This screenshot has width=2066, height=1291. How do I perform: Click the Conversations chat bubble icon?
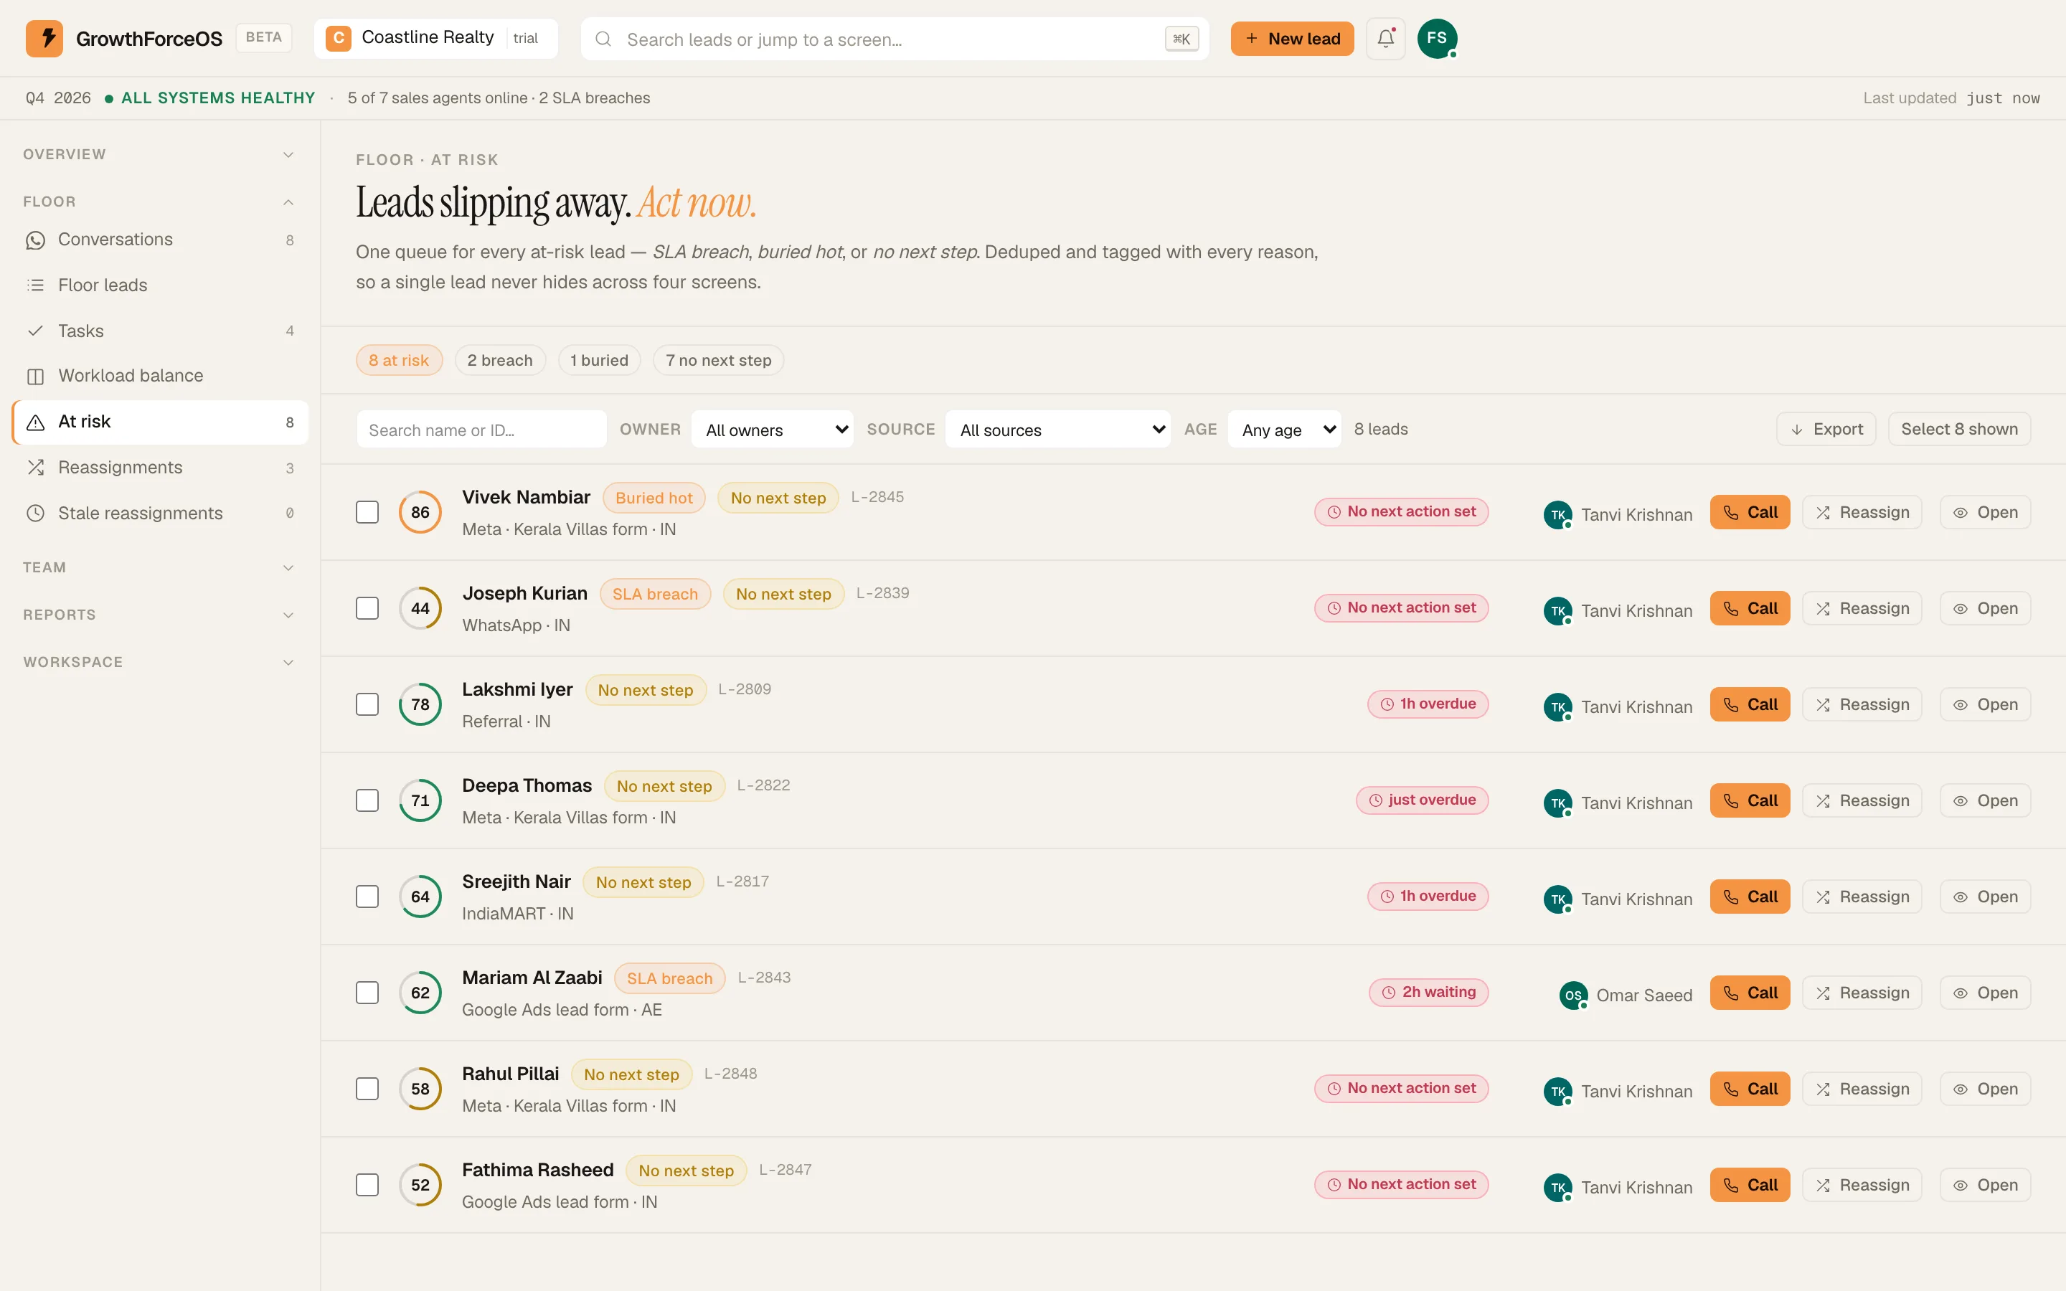tap(35, 240)
